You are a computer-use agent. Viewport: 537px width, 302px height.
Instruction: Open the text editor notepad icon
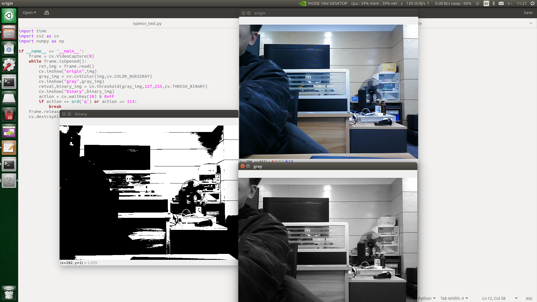9,148
